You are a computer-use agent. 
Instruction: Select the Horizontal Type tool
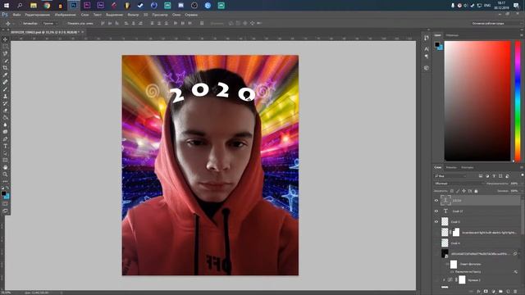click(5, 146)
